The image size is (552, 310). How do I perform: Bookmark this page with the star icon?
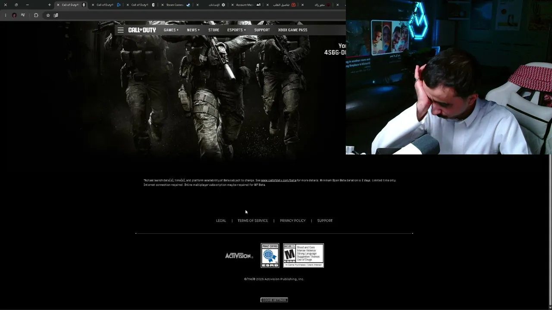pyautogui.click(x=48, y=15)
